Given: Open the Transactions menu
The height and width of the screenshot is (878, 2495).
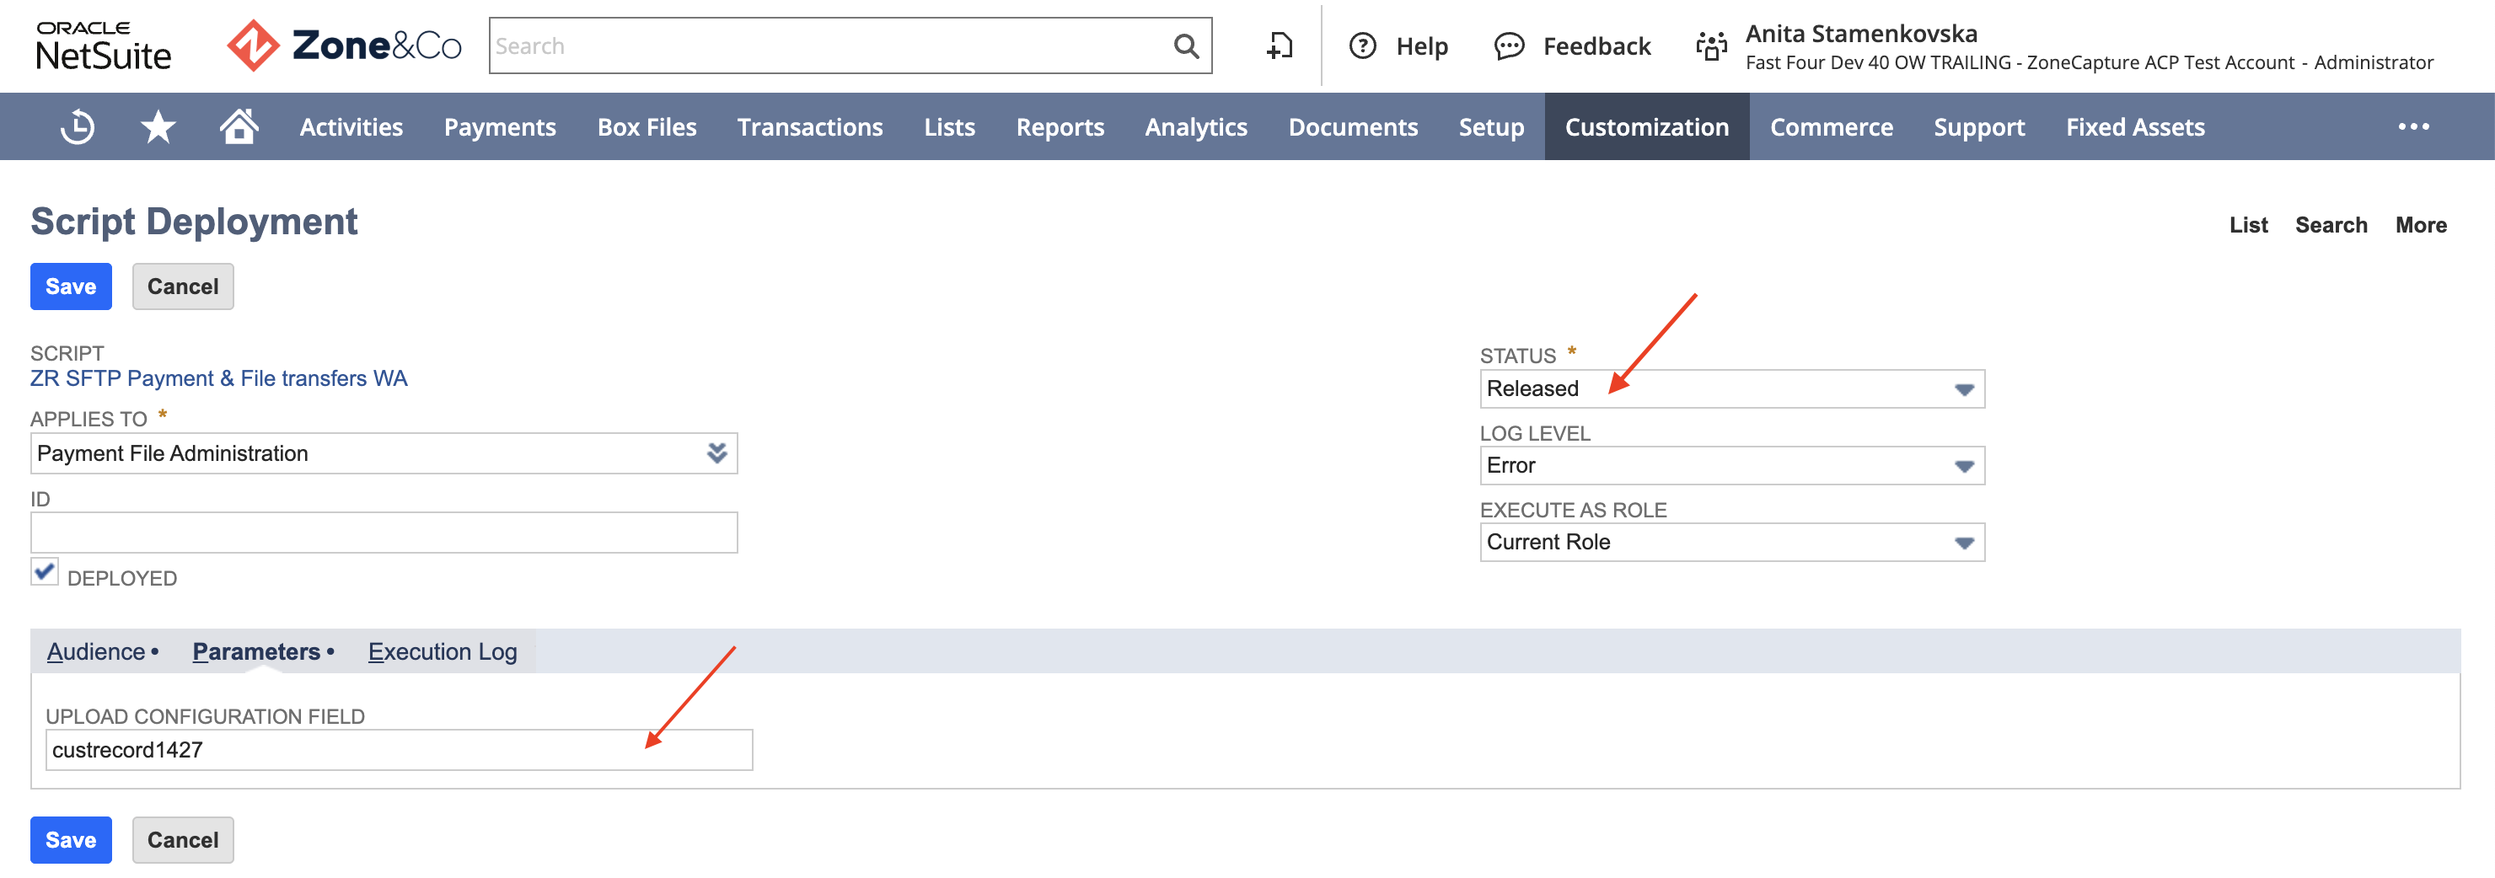Looking at the screenshot, I should pos(810,126).
